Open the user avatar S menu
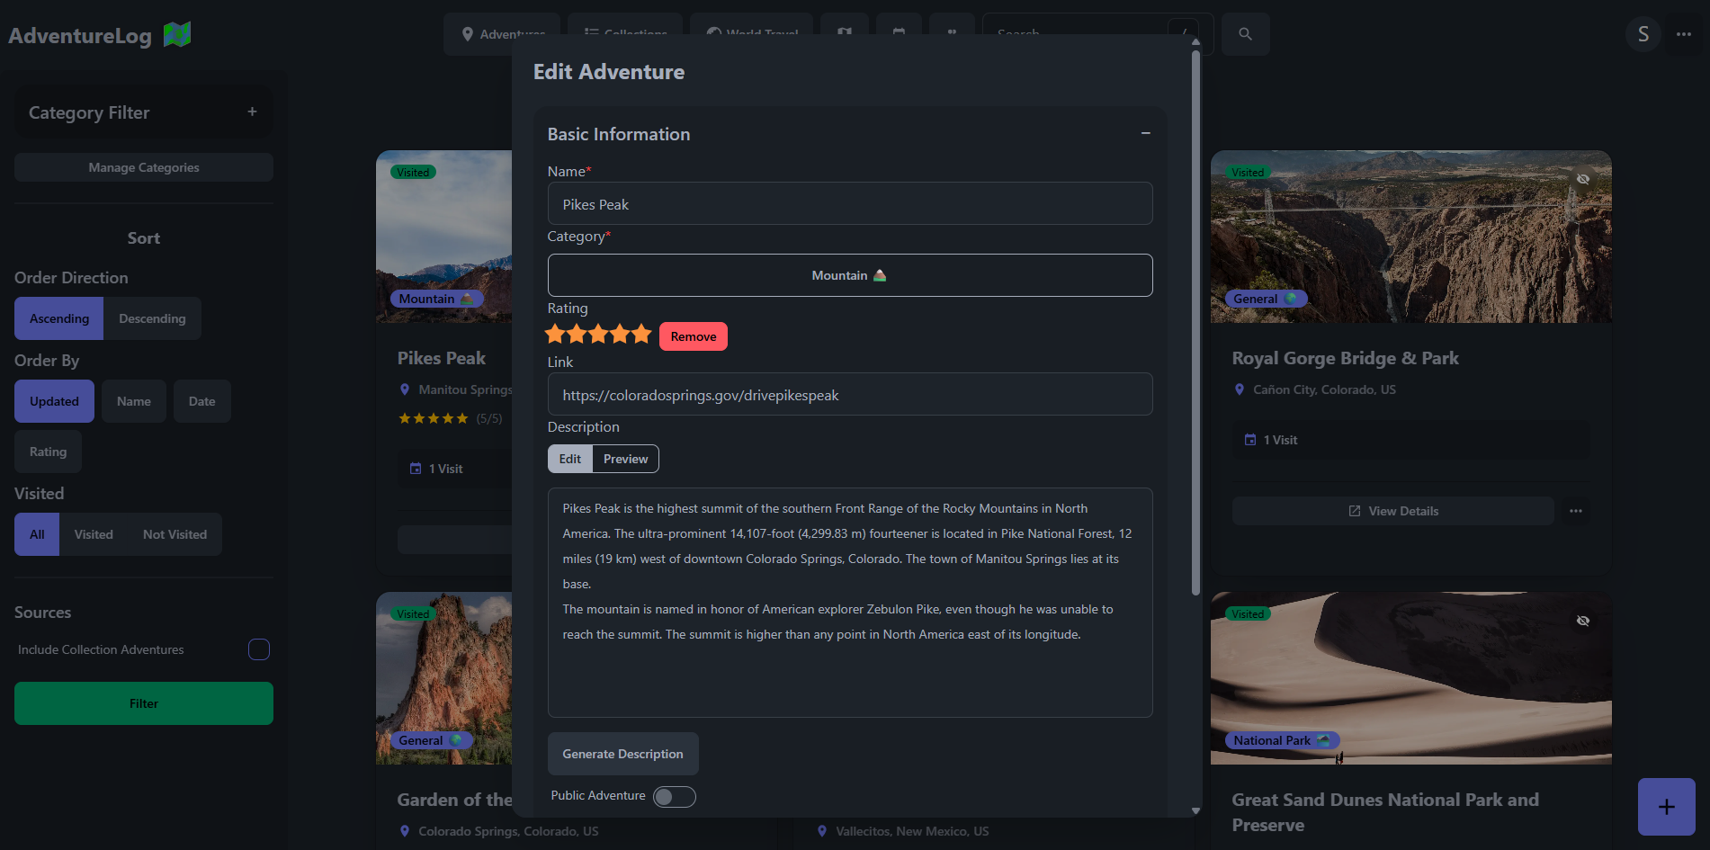This screenshot has height=850, width=1710. coord(1643,34)
